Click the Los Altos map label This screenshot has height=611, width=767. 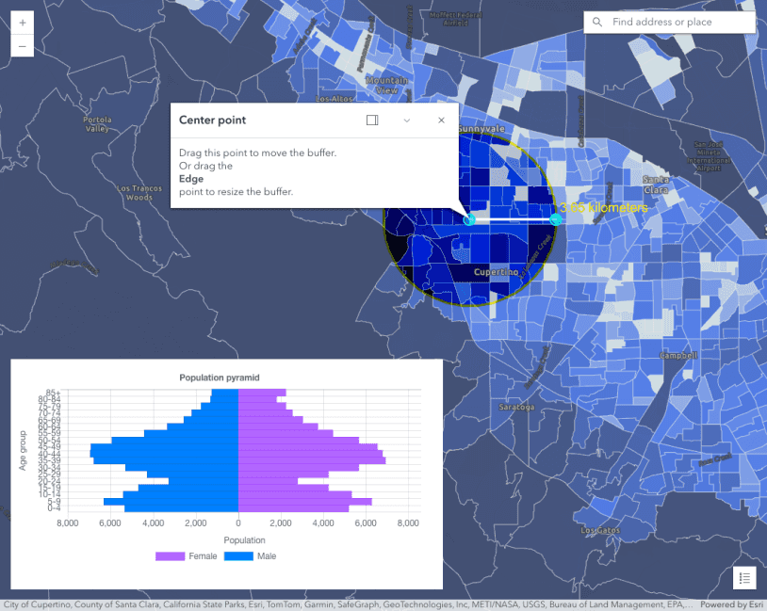click(335, 99)
